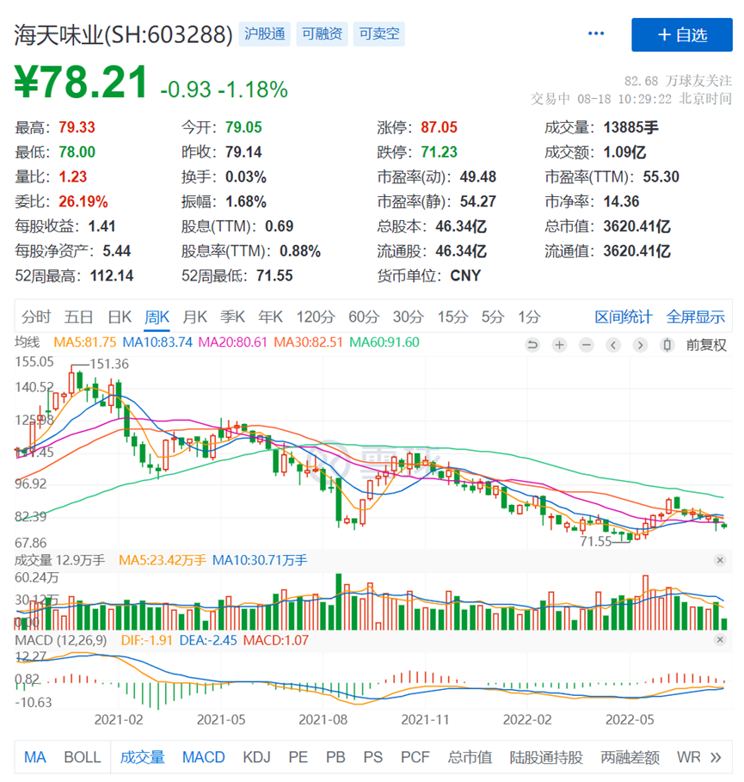744x782 pixels.
Task: Expand more indicators with double chevron
Action: coord(716,758)
